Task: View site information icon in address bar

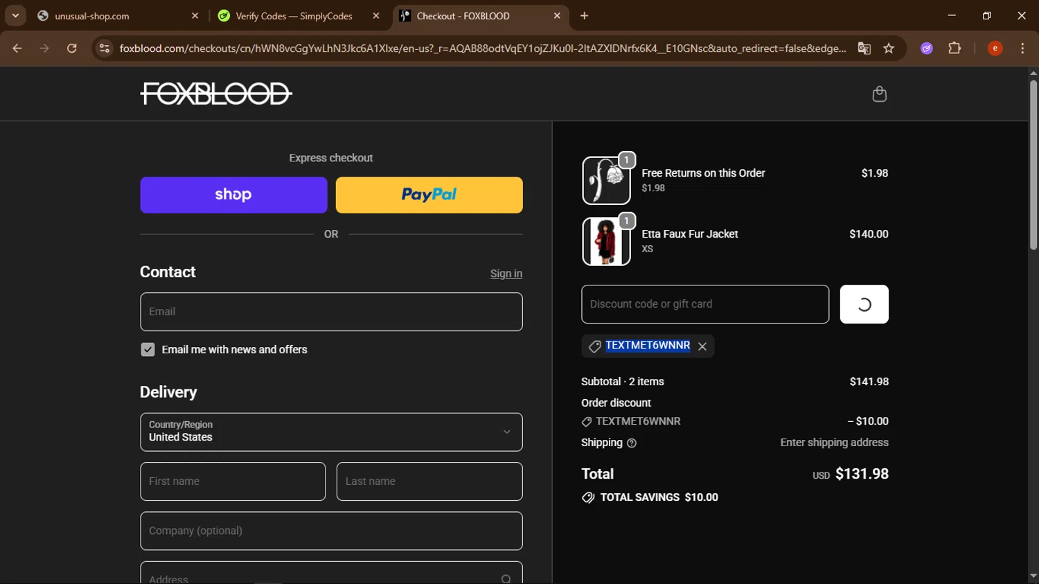Action: coord(105,48)
